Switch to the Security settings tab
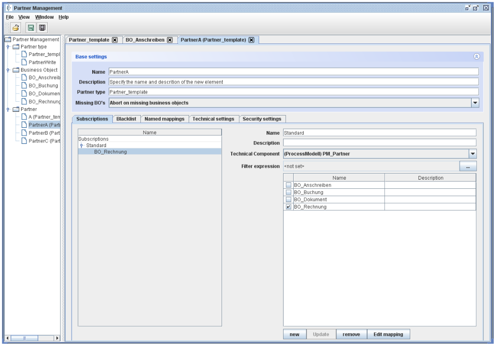The height and width of the screenshot is (346, 496). click(x=262, y=119)
